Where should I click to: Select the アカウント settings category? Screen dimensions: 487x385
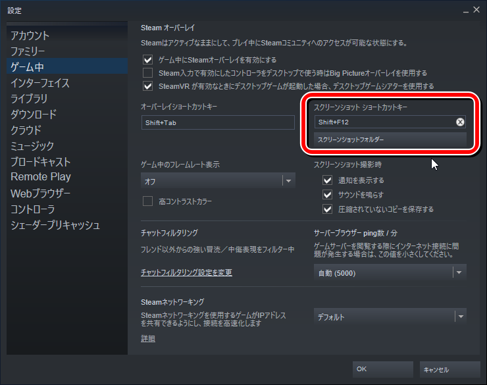(x=67, y=36)
